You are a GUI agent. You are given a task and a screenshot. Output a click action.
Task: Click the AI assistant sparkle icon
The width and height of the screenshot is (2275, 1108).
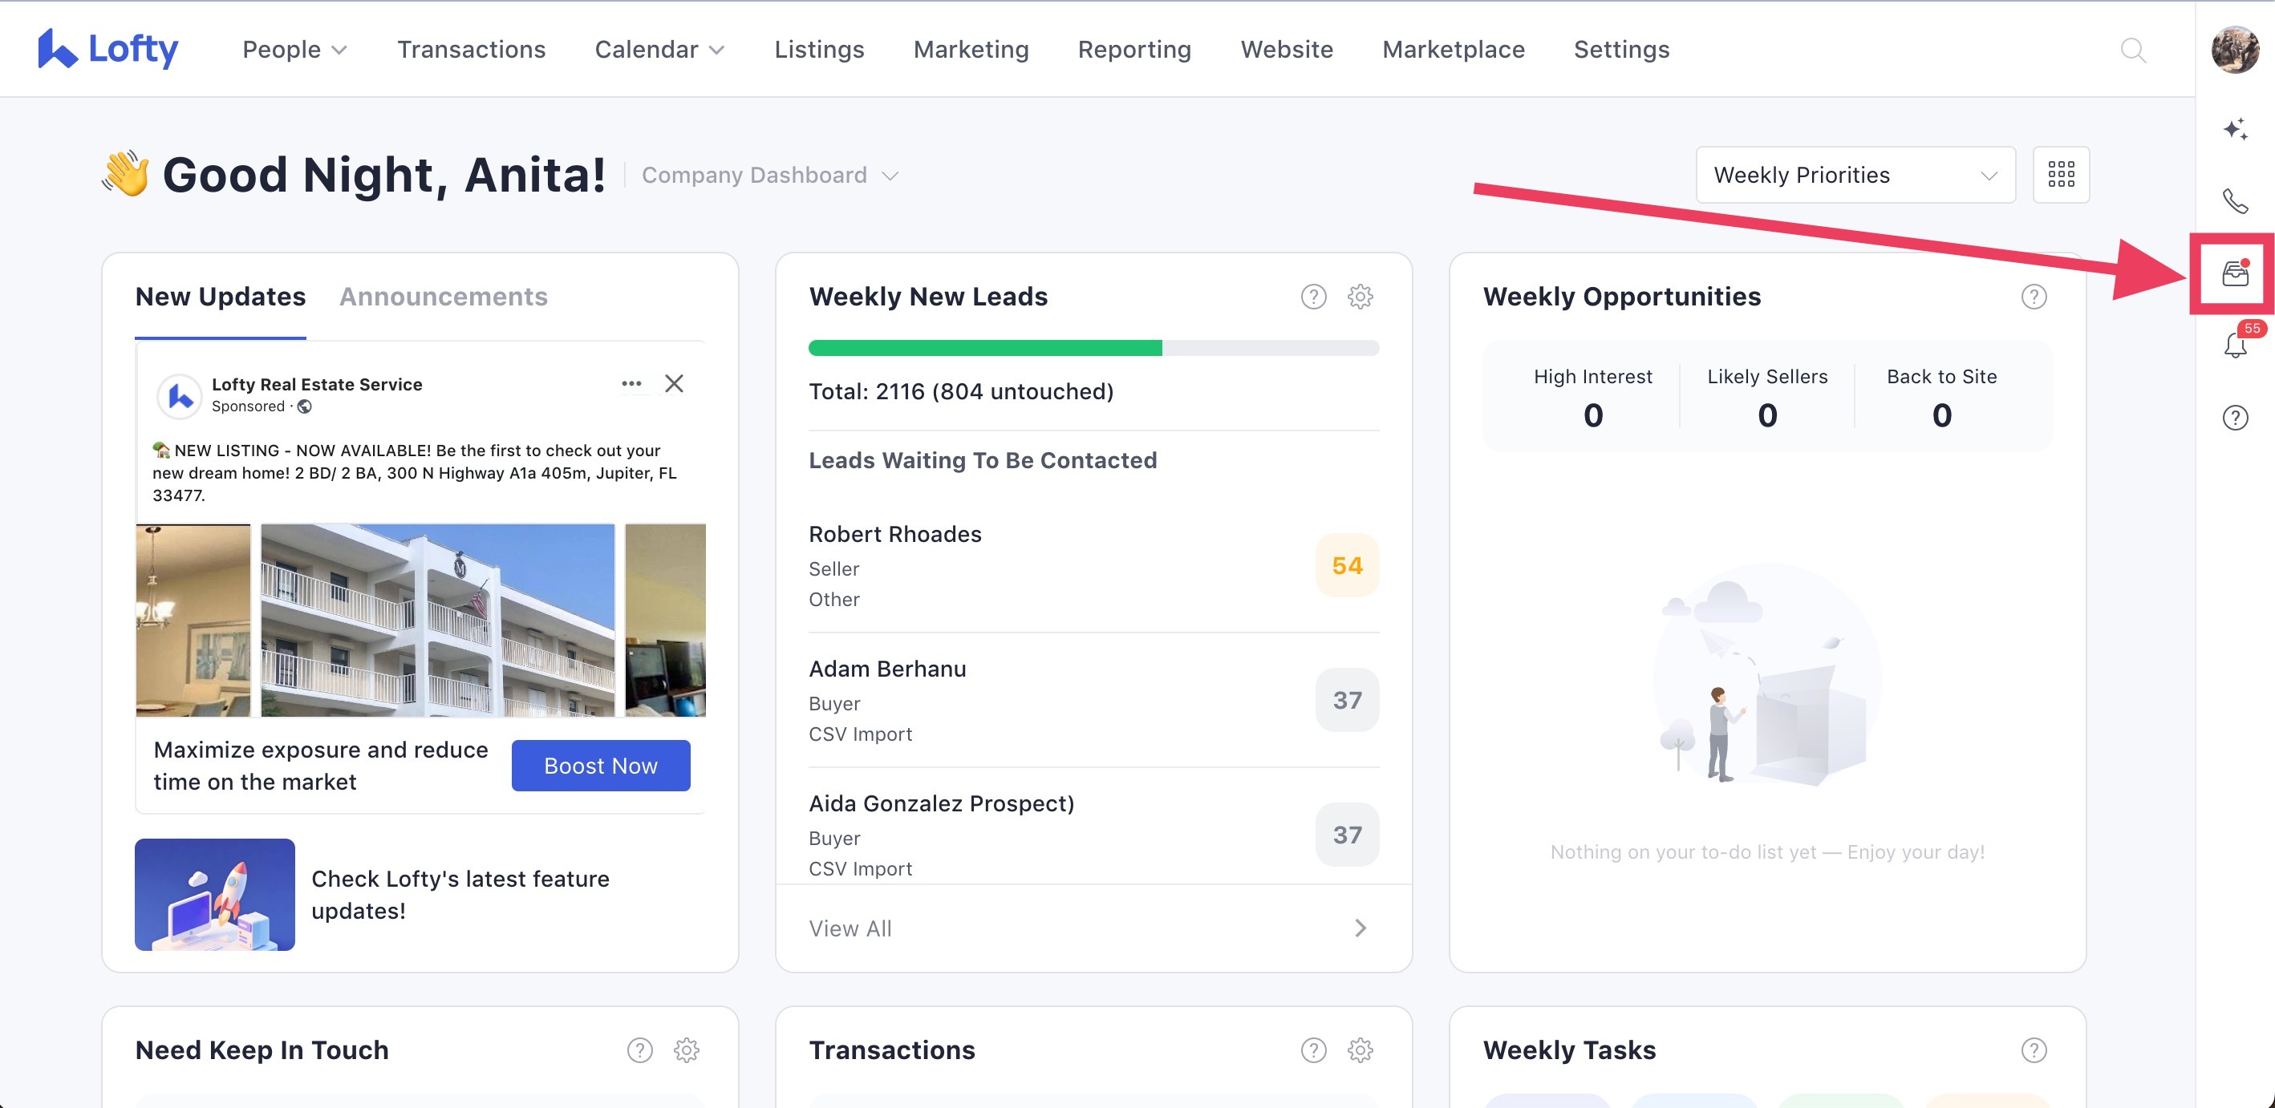pos(2234,130)
